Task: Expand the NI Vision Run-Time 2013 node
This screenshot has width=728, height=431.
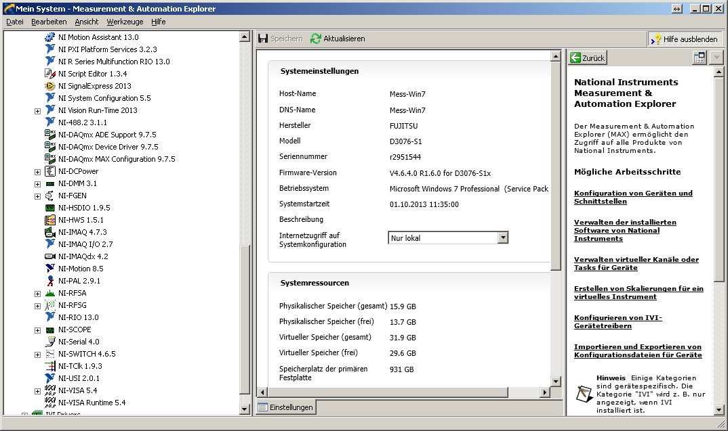Action: [37, 111]
